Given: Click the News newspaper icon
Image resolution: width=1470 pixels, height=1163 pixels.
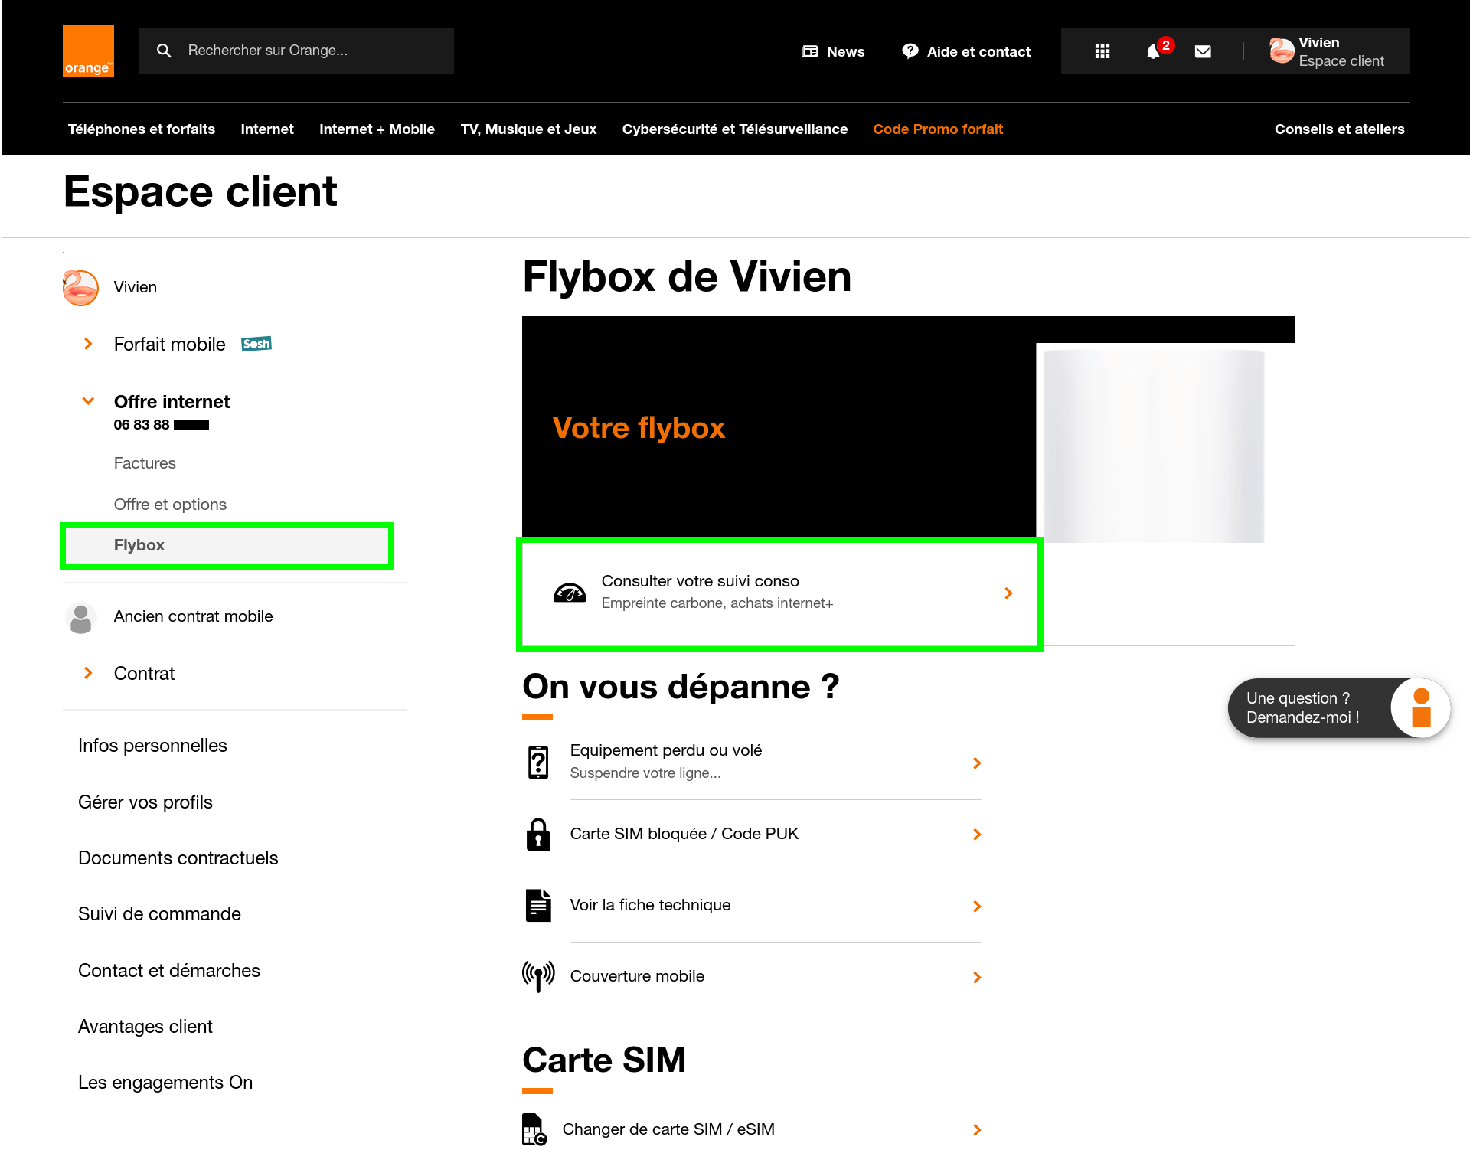Looking at the screenshot, I should click(x=809, y=51).
